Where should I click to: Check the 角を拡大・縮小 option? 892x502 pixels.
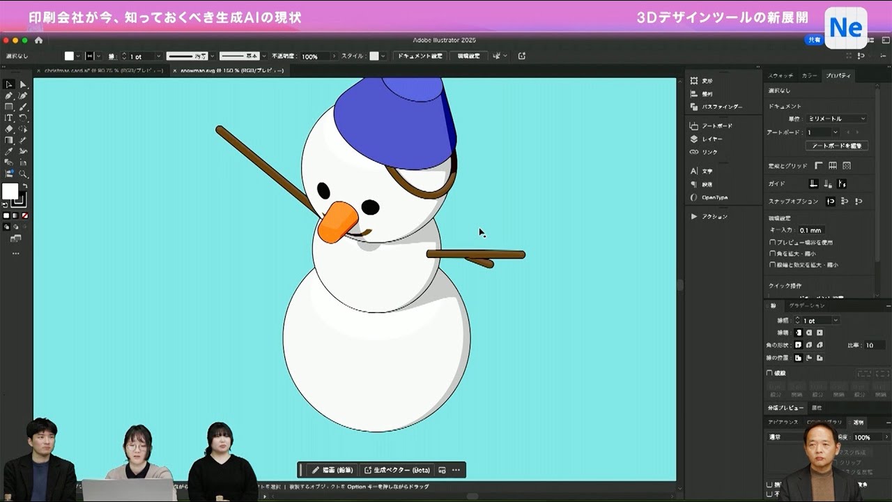pos(772,254)
